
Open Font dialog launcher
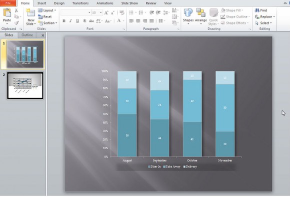[123, 29]
